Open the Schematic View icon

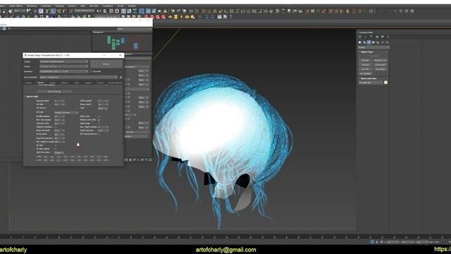[x=135, y=11]
